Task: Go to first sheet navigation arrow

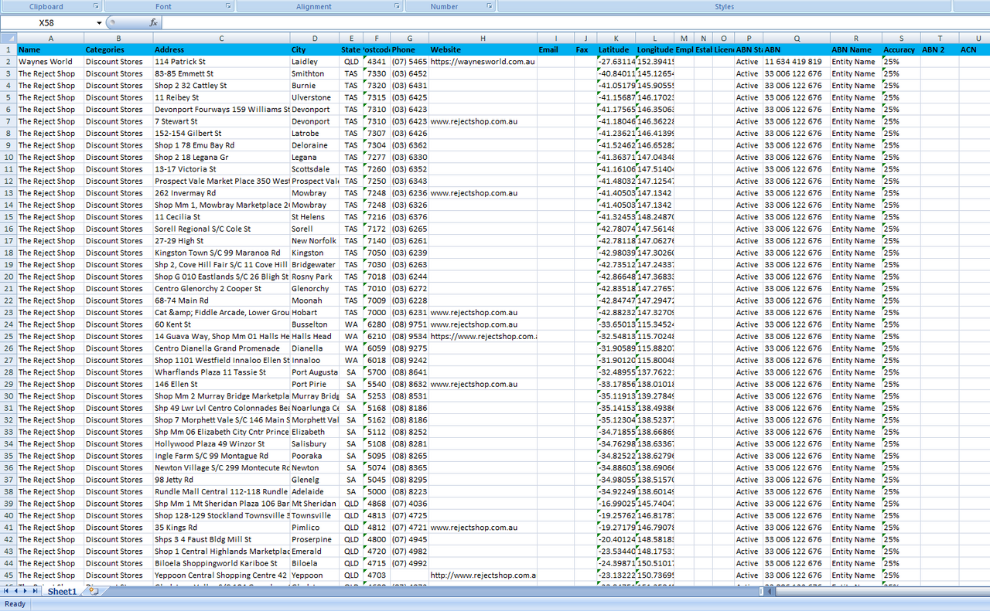Action: (x=6, y=591)
